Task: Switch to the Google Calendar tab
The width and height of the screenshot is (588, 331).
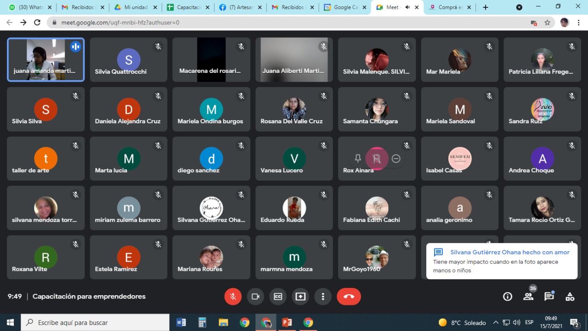Action: [345, 7]
